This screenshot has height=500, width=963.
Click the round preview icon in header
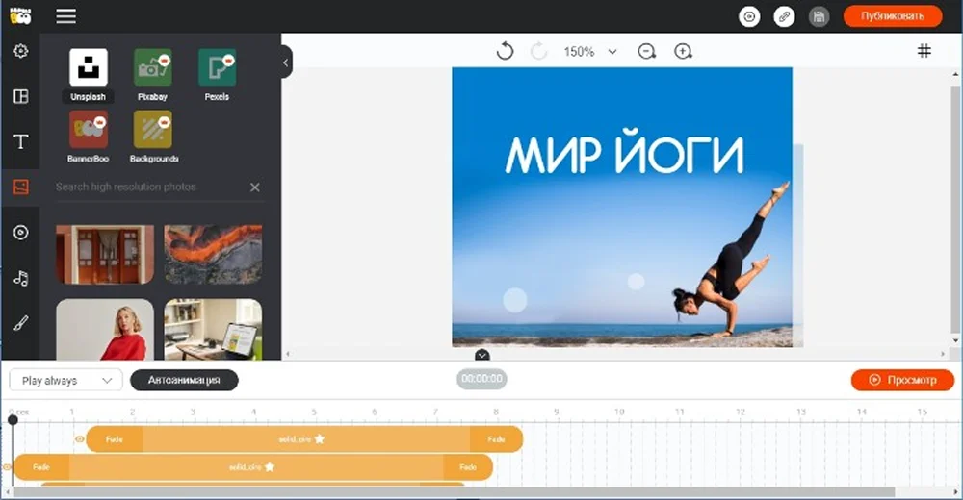[749, 16]
